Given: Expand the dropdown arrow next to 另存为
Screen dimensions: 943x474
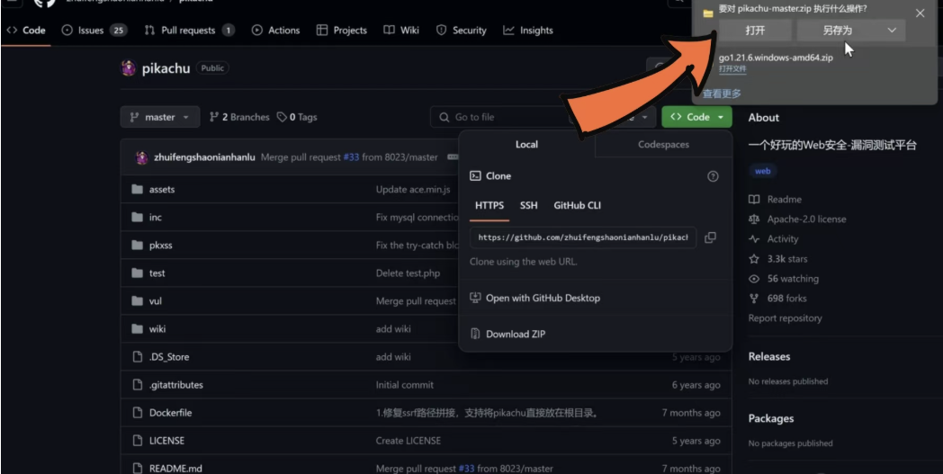Looking at the screenshot, I should click(x=892, y=31).
